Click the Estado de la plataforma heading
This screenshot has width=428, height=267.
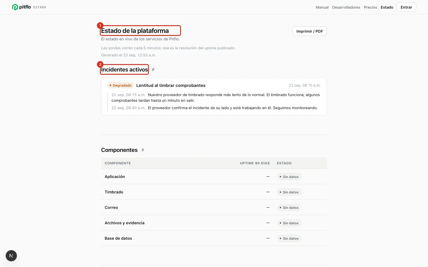135,31
